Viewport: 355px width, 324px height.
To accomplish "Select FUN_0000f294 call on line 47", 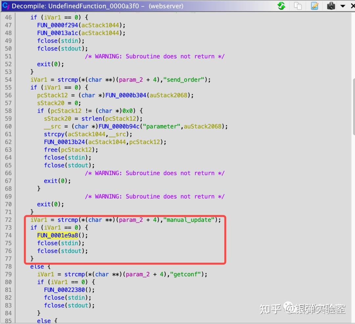I will (58, 25).
